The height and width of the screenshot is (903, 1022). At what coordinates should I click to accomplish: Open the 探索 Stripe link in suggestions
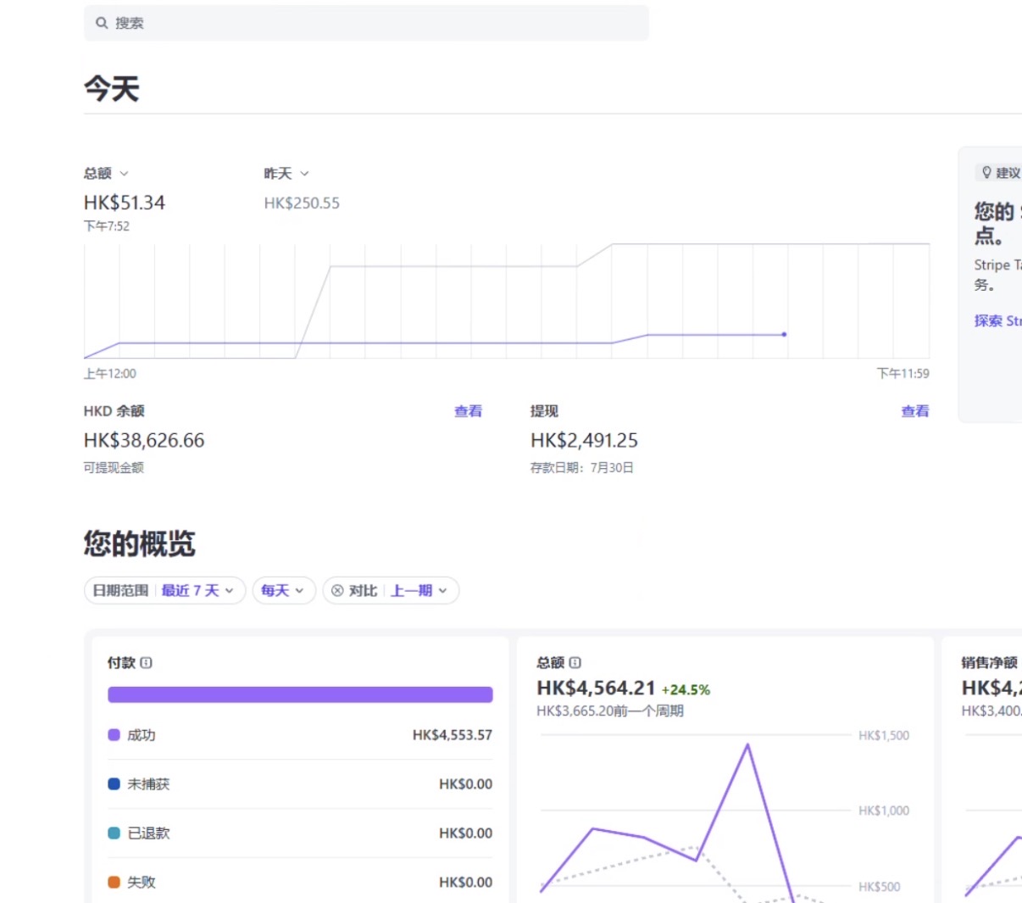click(x=997, y=321)
